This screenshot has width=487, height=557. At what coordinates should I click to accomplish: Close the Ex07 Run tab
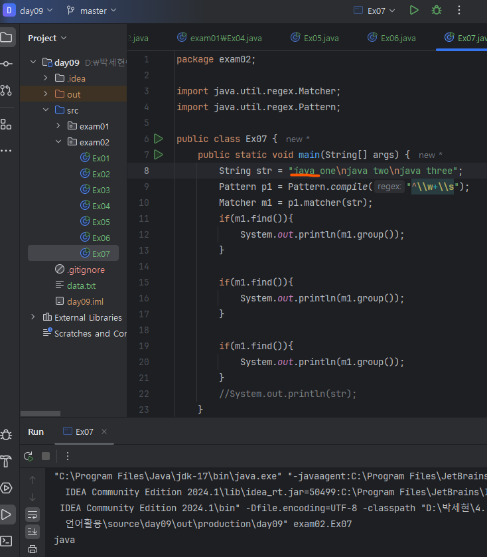click(104, 432)
